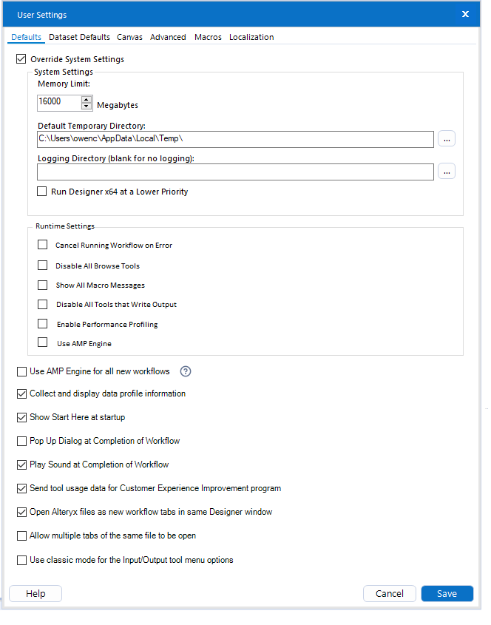Disable Play Sound at Completion of Workflow

coord(21,464)
